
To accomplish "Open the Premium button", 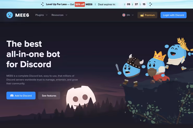I will [147, 15].
